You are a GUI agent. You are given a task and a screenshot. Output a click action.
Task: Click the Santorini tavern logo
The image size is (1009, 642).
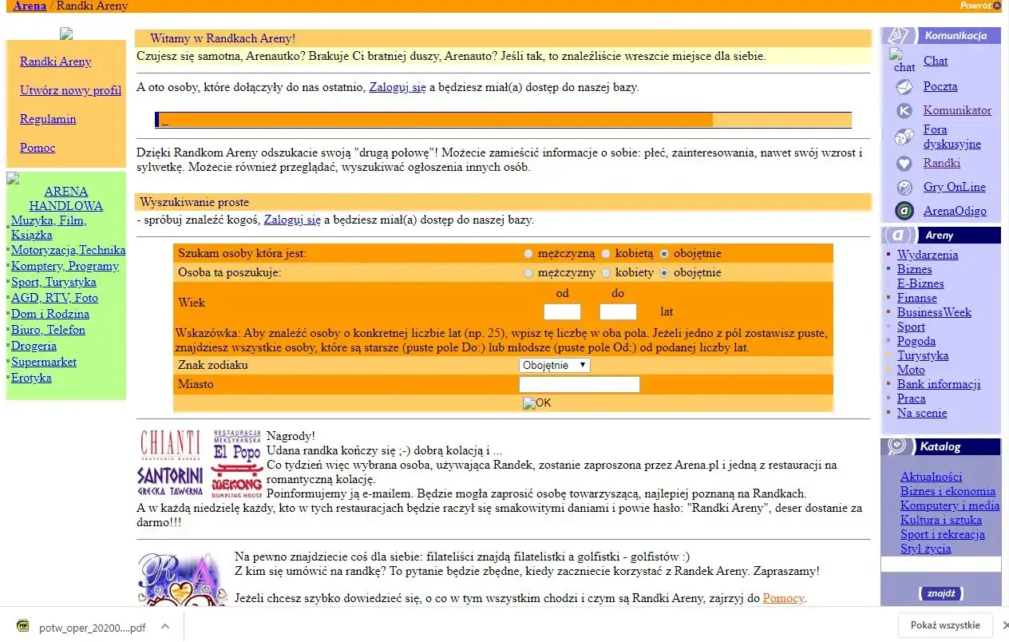pyautogui.click(x=171, y=481)
